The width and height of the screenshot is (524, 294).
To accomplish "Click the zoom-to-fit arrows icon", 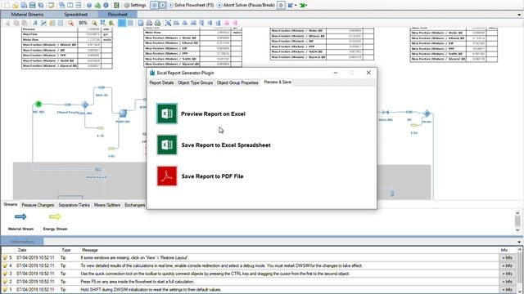I will pos(102,23).
